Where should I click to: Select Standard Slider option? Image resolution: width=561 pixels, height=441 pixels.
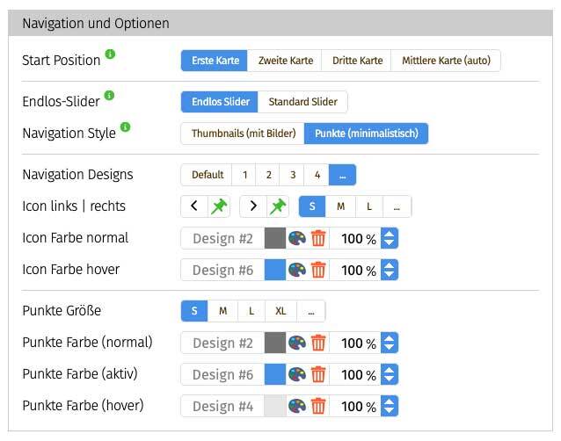tap(302, 102)
